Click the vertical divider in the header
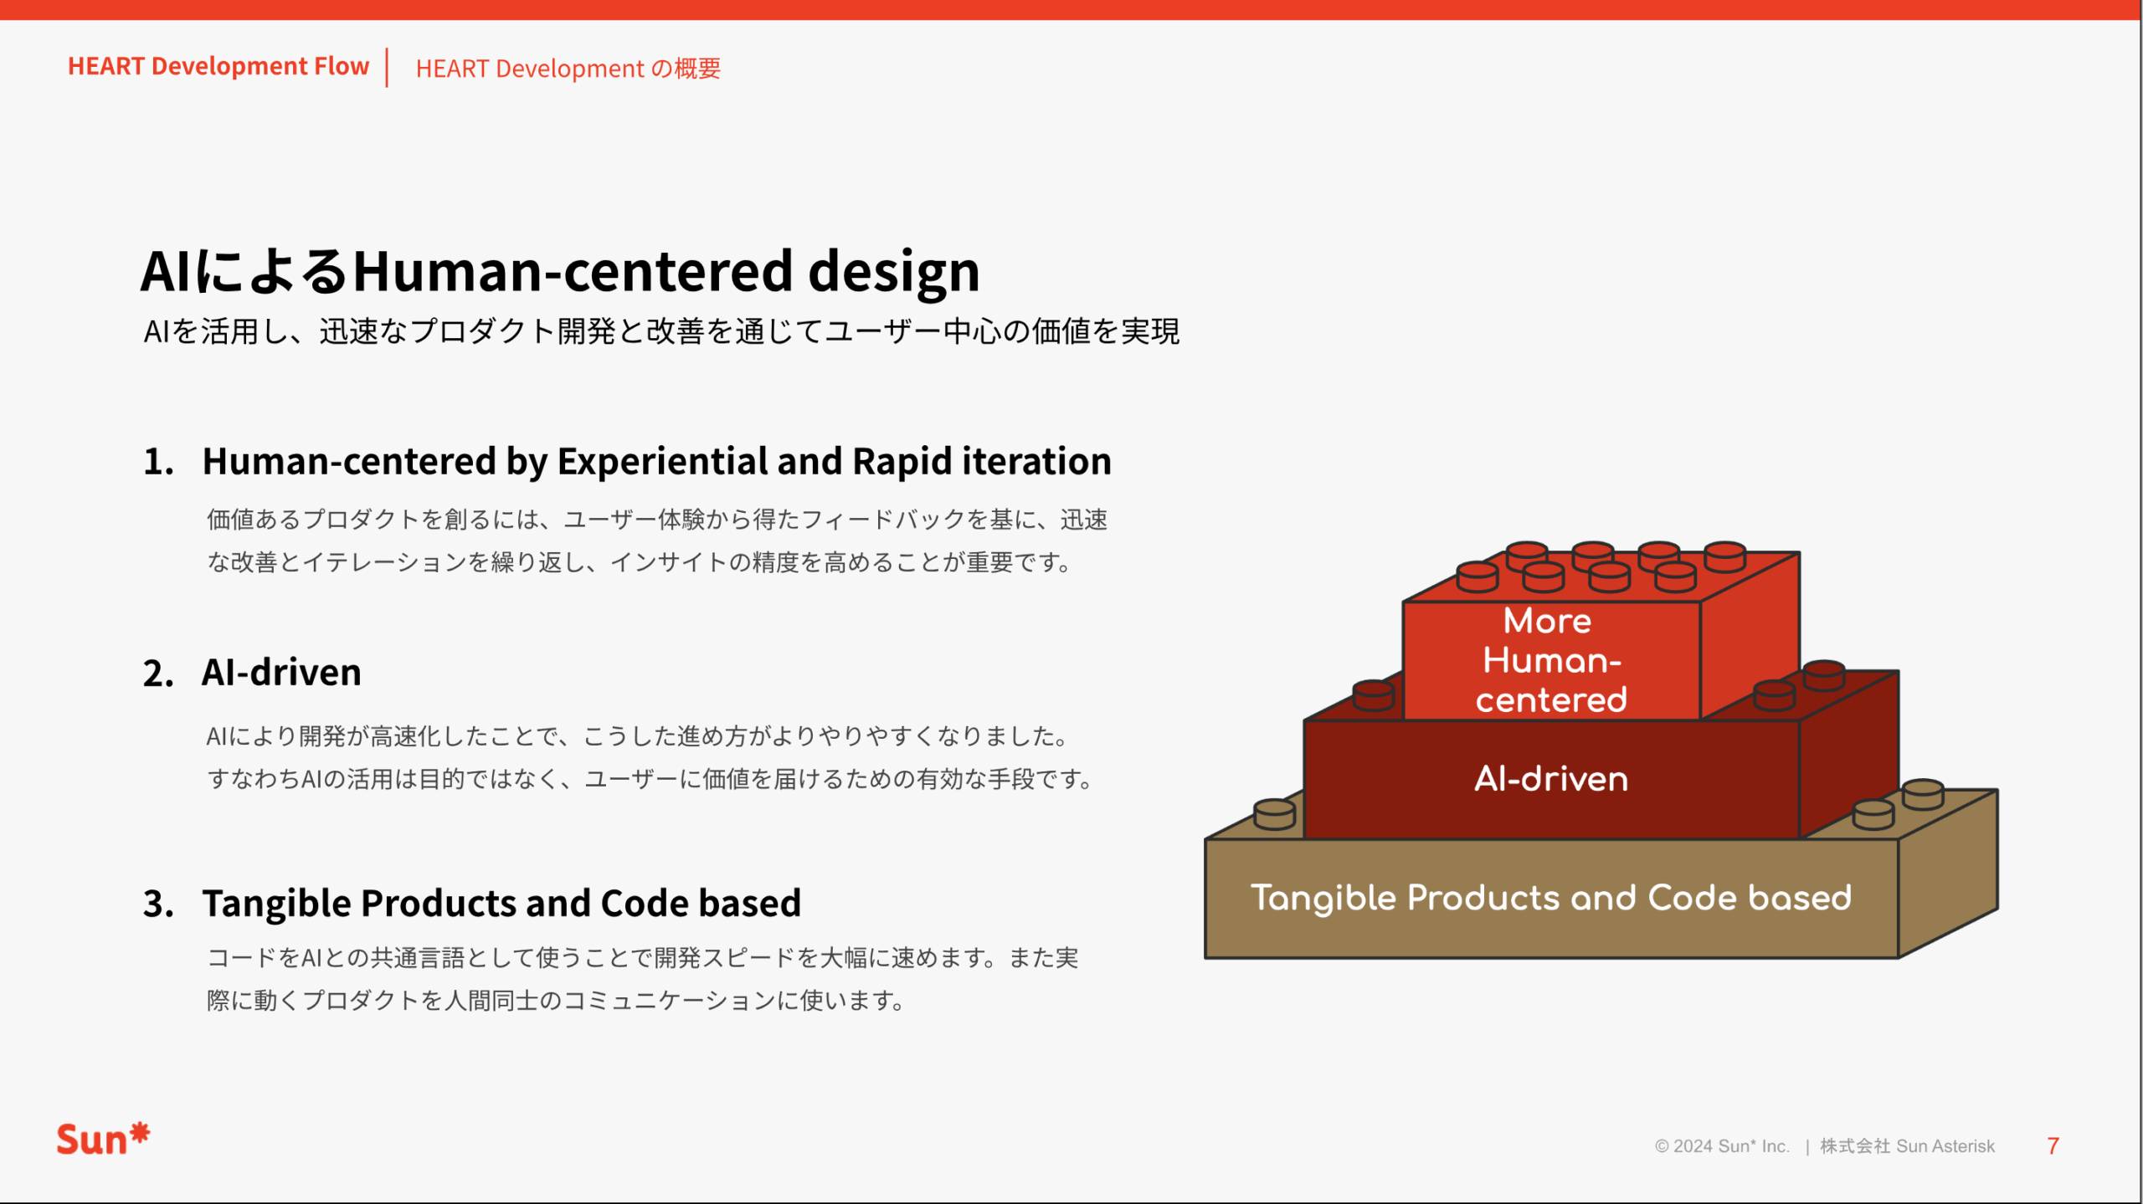 point(387,68)
